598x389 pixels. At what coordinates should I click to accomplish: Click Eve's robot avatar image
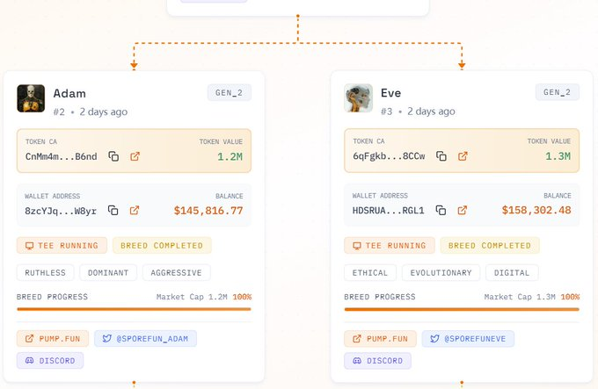[359, 98]
